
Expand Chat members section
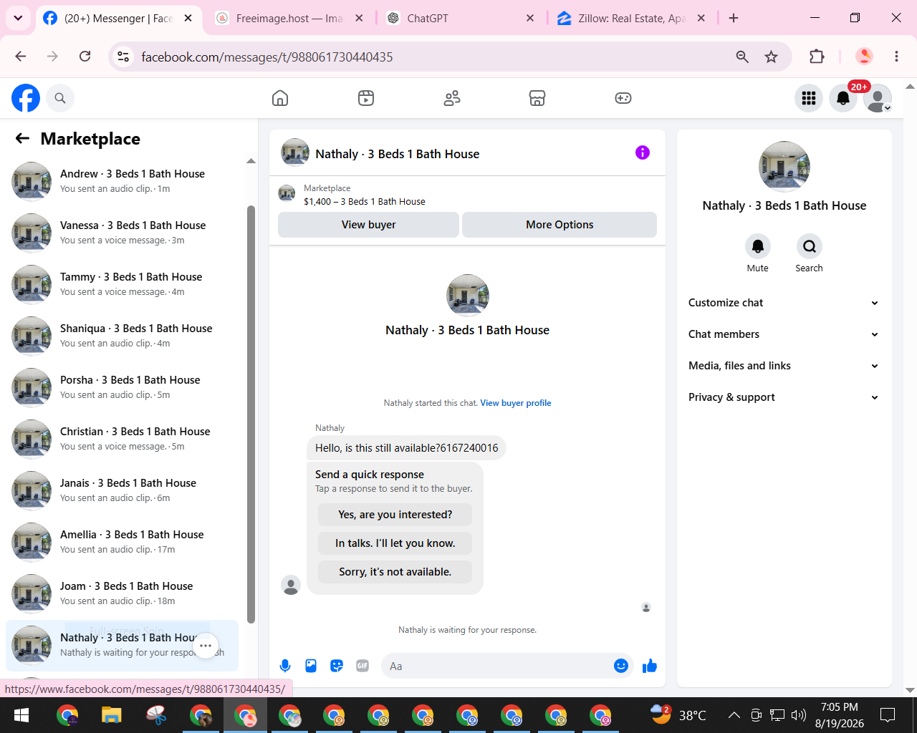[784, 334]
